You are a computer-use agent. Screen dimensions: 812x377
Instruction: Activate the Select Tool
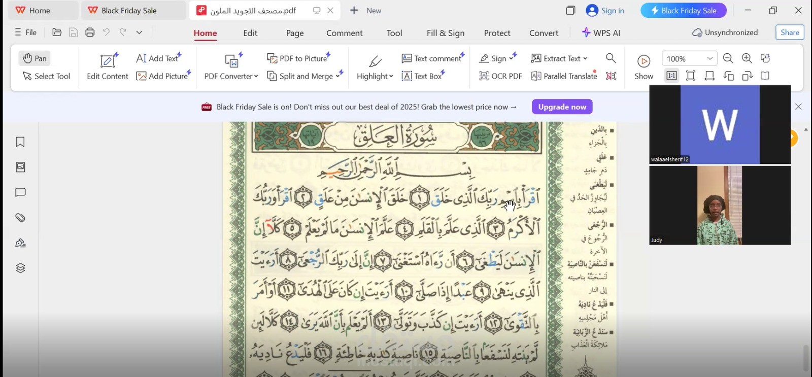click(x=46, y=76)
